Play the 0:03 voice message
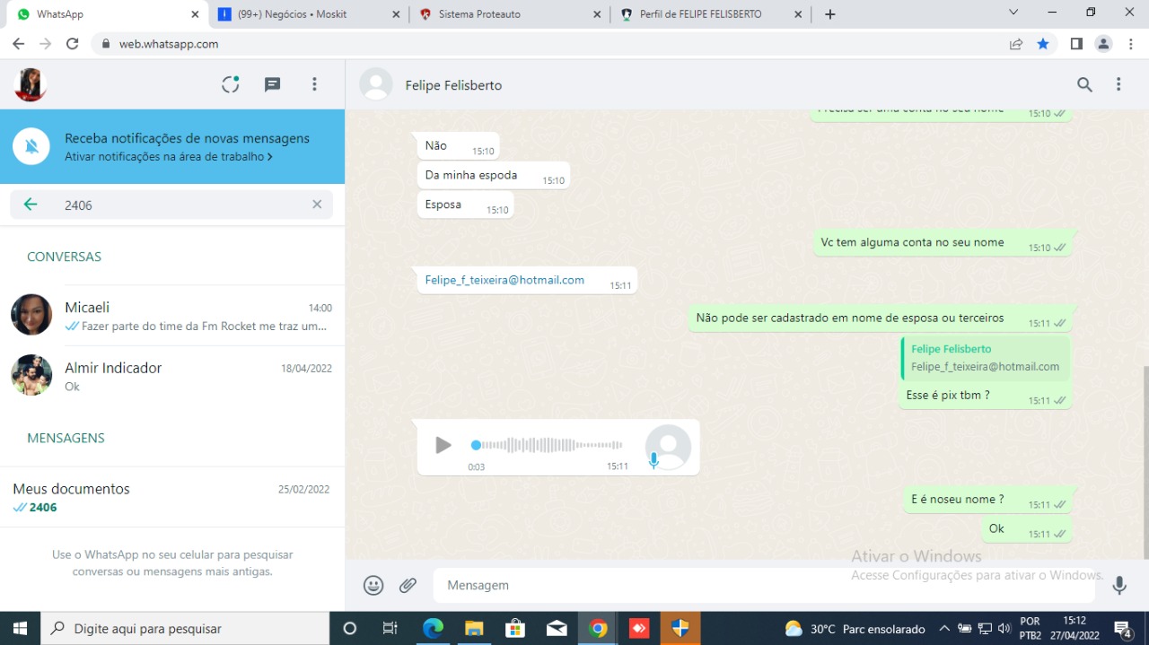Screen dimensions: 1149x645 click(x=443, y=445)
